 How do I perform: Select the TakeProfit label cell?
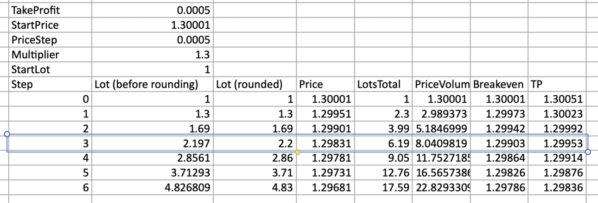click(50, 9)
